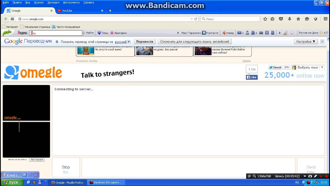Click in the Yandex search field
The height and width of the screenshot is (186, 330).
(x=56, y=33)
